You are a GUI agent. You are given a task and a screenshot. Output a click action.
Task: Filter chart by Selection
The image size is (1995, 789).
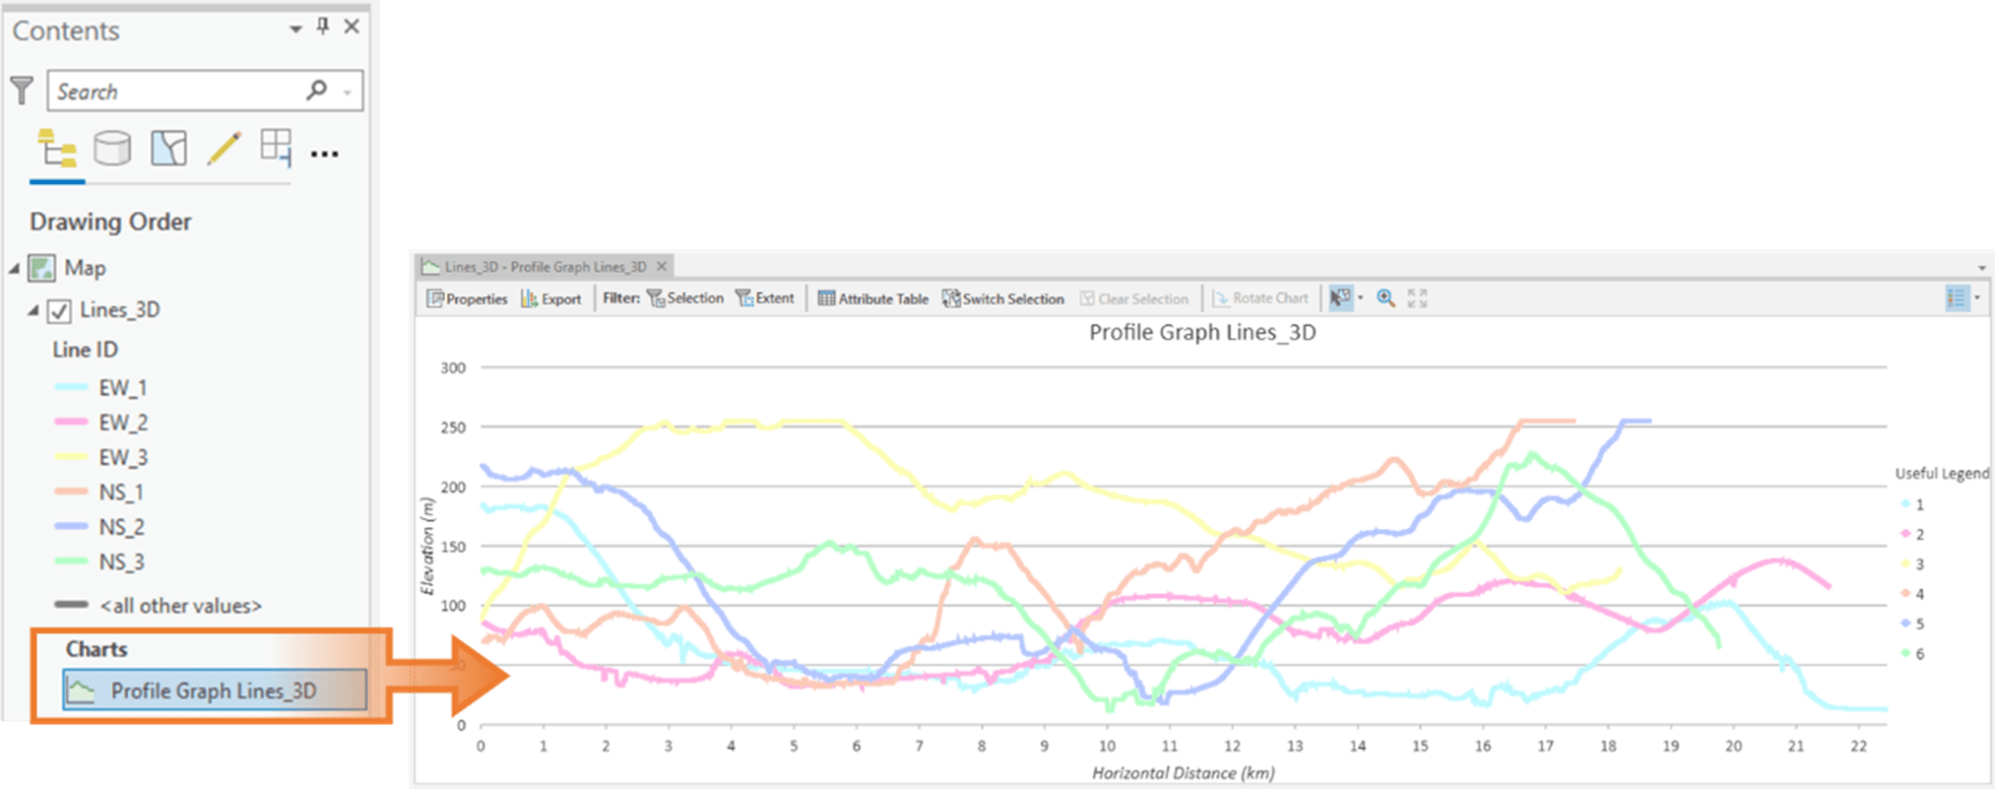click(x=686, y=299)
